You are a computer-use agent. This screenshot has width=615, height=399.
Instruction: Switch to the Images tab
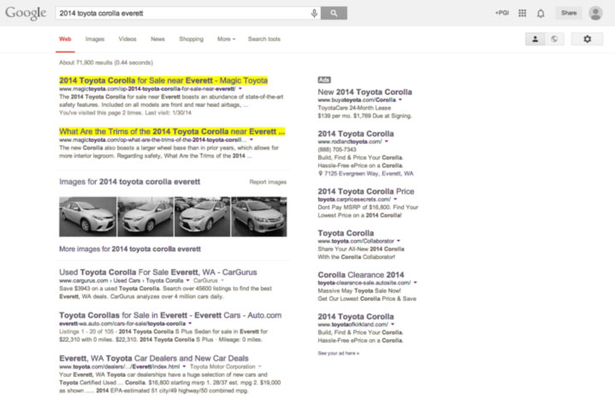click(x=95, y=39)
